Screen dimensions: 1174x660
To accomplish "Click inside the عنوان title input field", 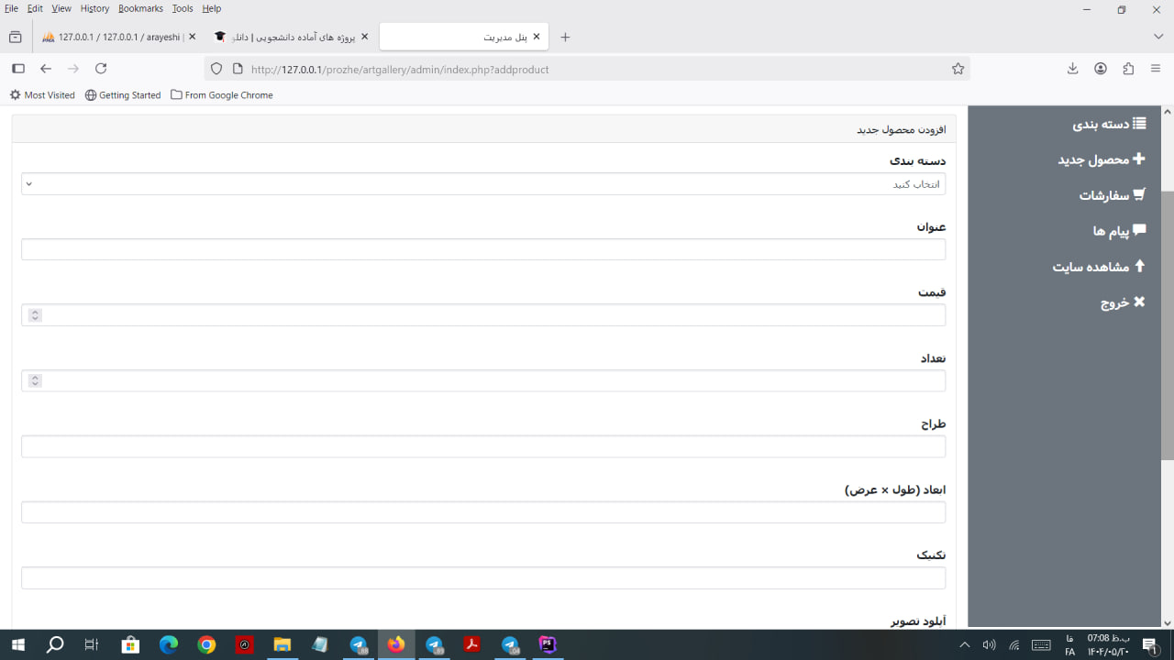I will (x=483, y=249).
